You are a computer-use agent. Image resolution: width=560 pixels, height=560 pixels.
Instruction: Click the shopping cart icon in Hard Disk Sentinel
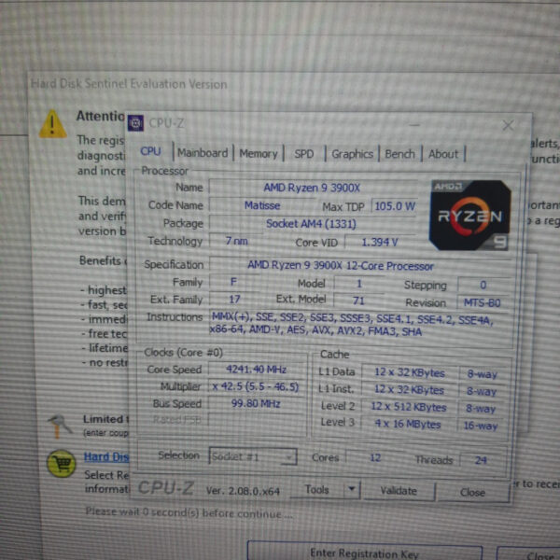point(62,464)
